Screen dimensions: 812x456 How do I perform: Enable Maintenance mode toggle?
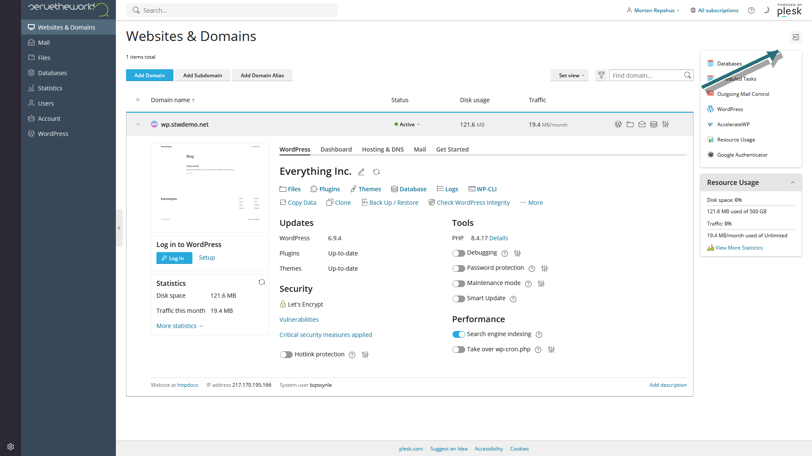(458, 284)
